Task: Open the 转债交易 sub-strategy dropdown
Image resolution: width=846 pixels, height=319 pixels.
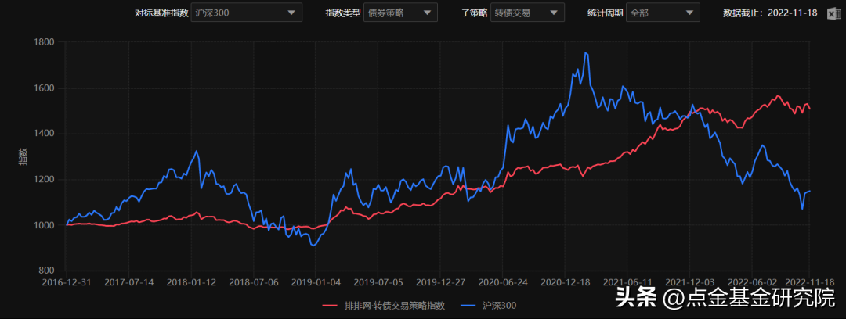Action: [528, 13]
